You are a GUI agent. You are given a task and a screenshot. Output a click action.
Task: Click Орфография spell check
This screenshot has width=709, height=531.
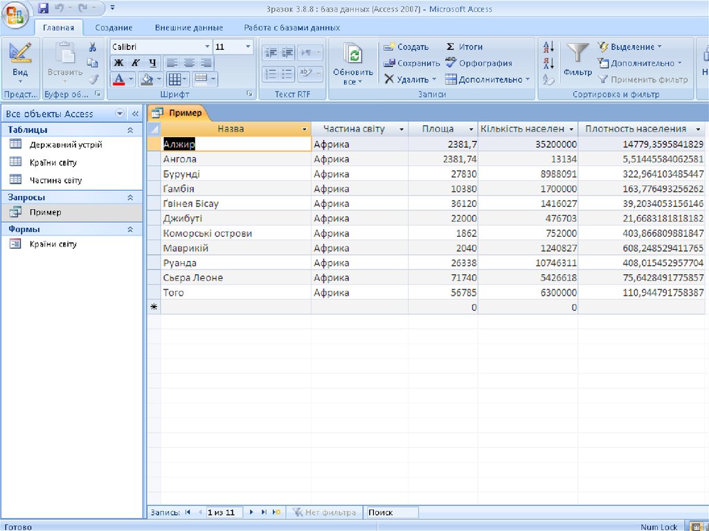478,63
